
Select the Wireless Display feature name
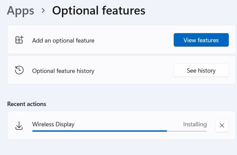(53, 124)
